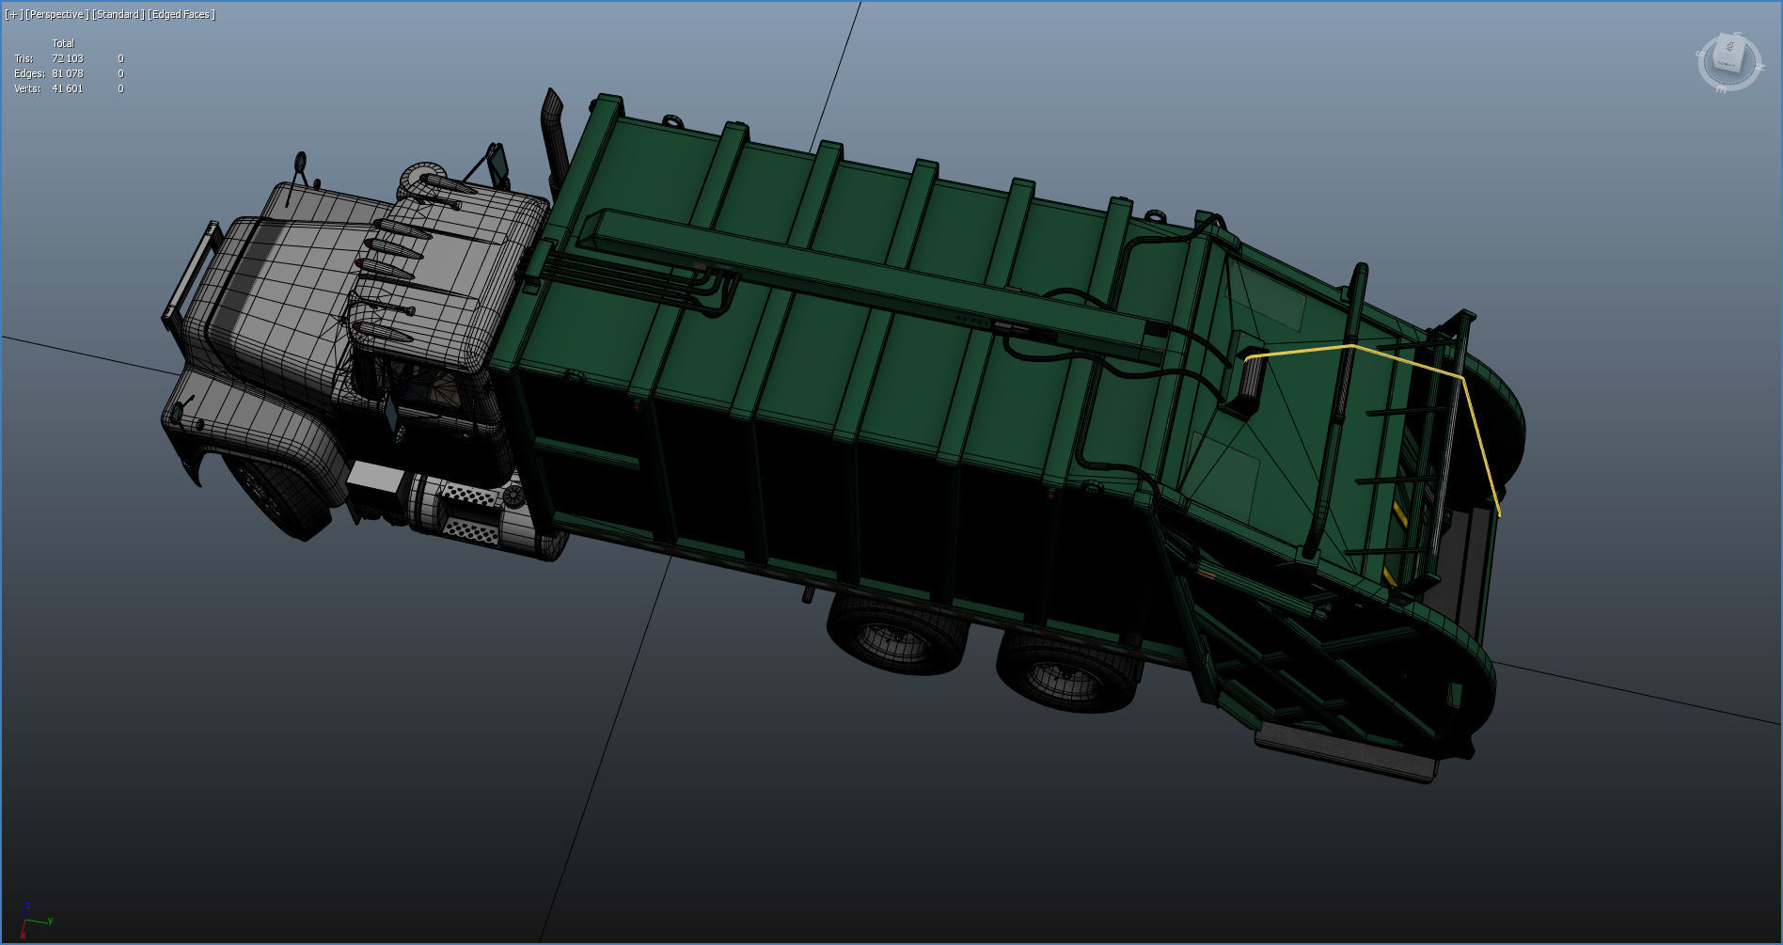Click the Tris count value 72 103
This screenshot has width=1783, height=945.
(x=68, y=58)
